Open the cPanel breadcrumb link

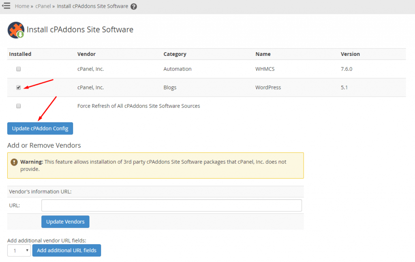pos(43,6)
